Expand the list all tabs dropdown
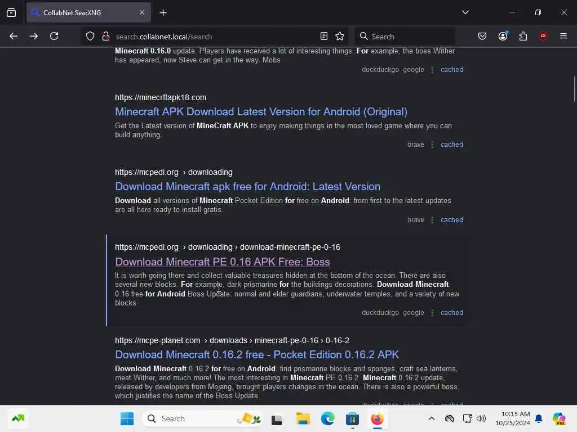Viewport: 577px width, 432px height. (x=465, y=12)
